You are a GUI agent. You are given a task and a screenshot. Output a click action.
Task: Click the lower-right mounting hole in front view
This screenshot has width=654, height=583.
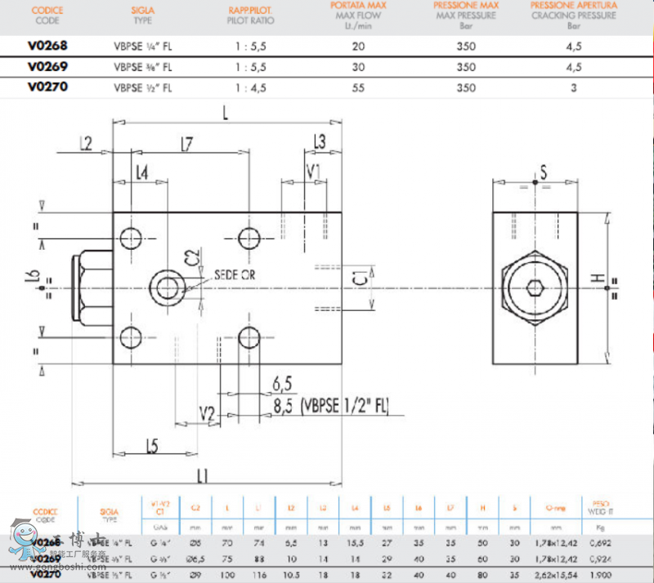coord(250,336)
